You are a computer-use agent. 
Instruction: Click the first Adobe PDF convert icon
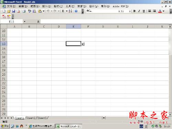pyautogui.click(x=4, y=17)
